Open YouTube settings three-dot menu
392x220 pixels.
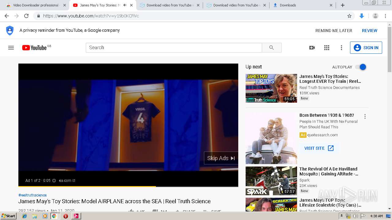click(341, 48)
